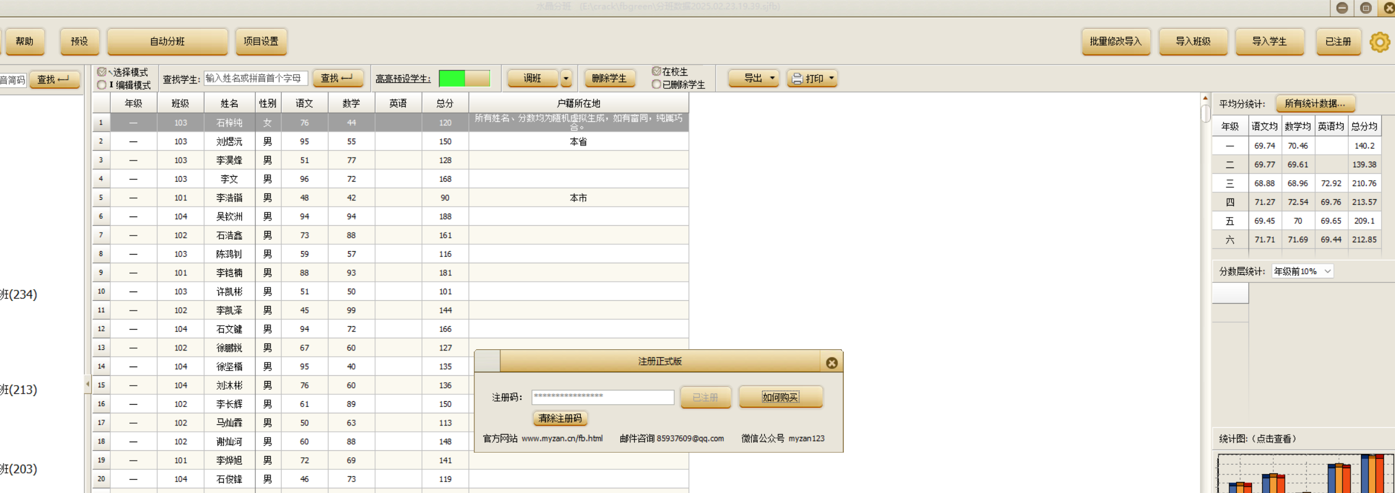Image resolution: width=1395 pixels, height=493 pixels.
Task: Click the 帮助 menu button
Action: click(x=24, y=42)
